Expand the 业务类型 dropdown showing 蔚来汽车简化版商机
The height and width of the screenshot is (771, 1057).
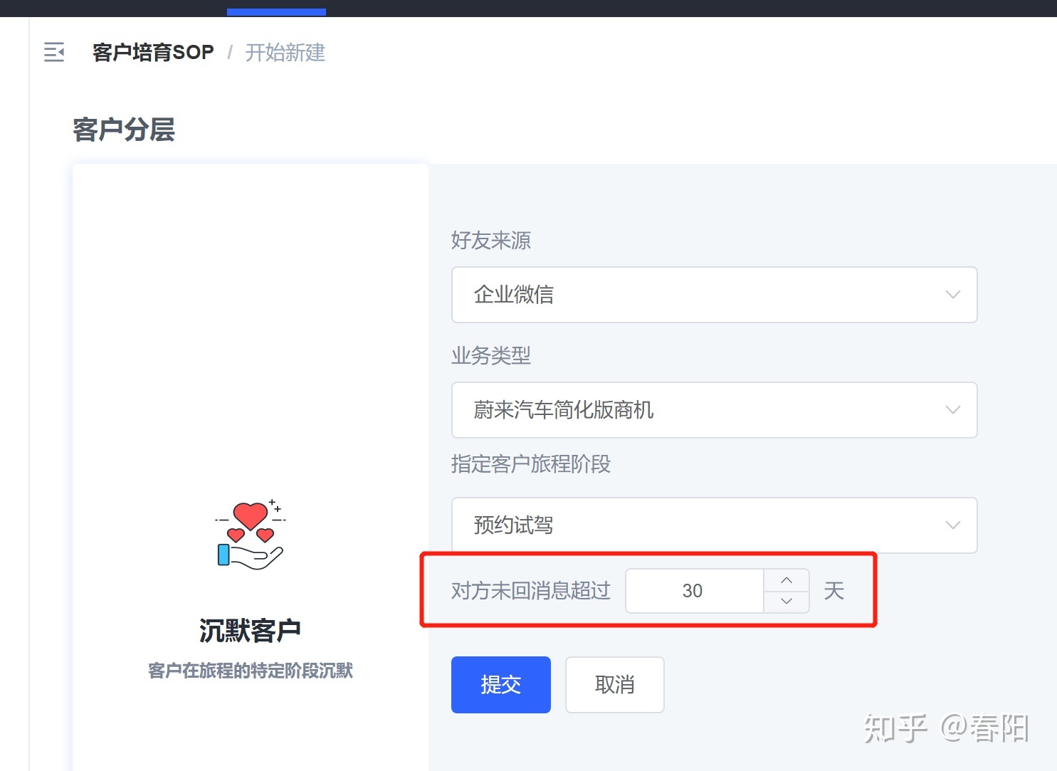pyautogui.click(x=714, y=410)
